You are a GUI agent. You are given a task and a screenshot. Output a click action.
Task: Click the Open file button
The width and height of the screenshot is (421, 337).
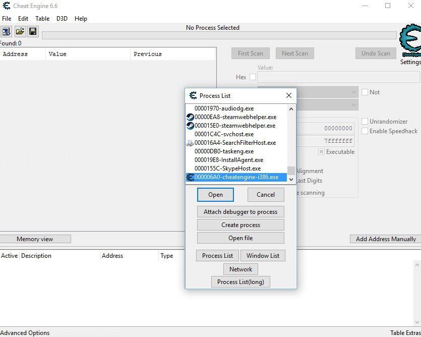pyautogui.click(x=240, y=238)
